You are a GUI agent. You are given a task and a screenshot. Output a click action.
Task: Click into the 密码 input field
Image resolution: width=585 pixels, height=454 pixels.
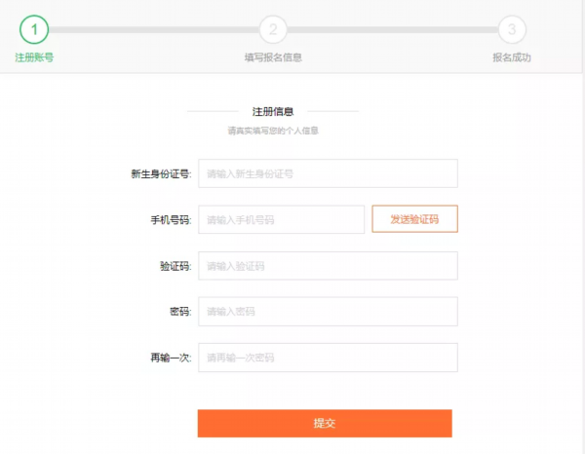[x=328, y=311]
